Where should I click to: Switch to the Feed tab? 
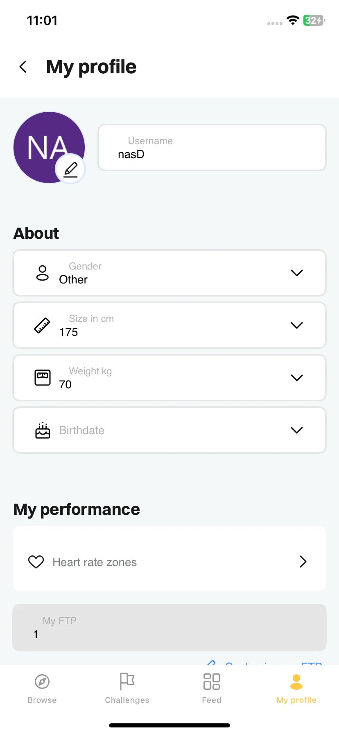click(212, 688)
